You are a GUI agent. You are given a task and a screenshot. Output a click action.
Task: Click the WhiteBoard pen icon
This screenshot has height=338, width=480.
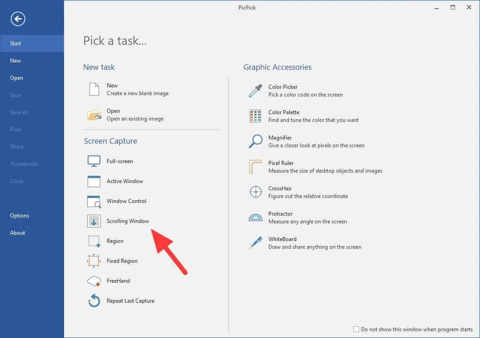(x=256, y=243)
